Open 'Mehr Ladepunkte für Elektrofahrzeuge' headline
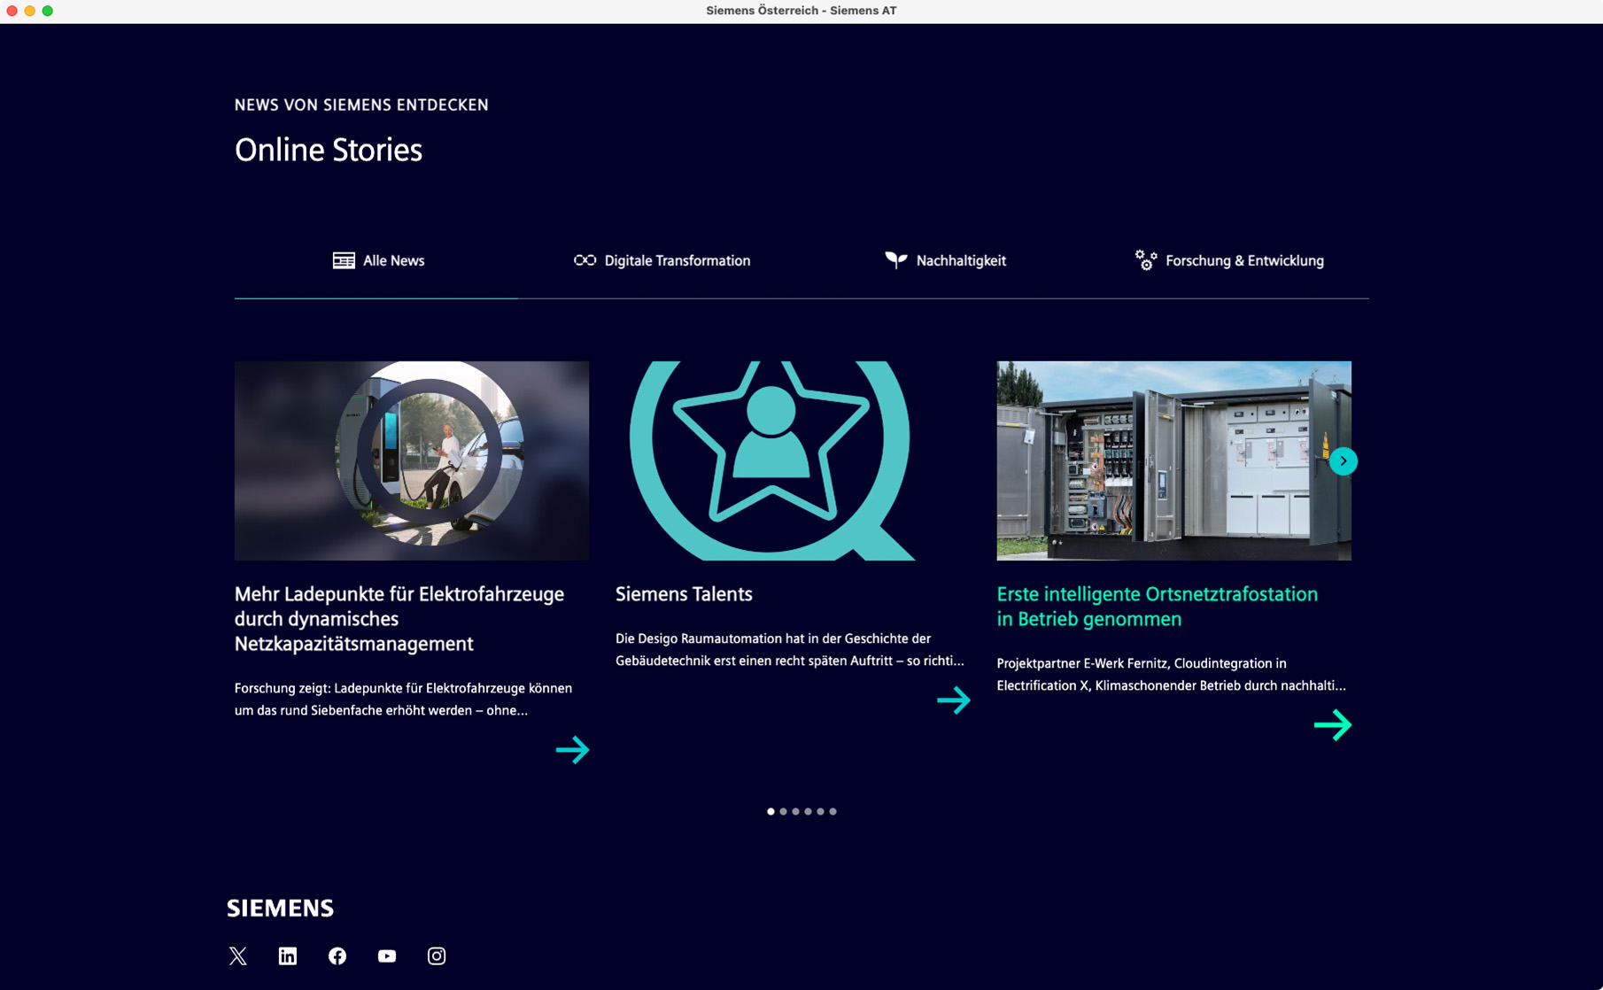This screenshot has height=990, width=1603. 399,619
